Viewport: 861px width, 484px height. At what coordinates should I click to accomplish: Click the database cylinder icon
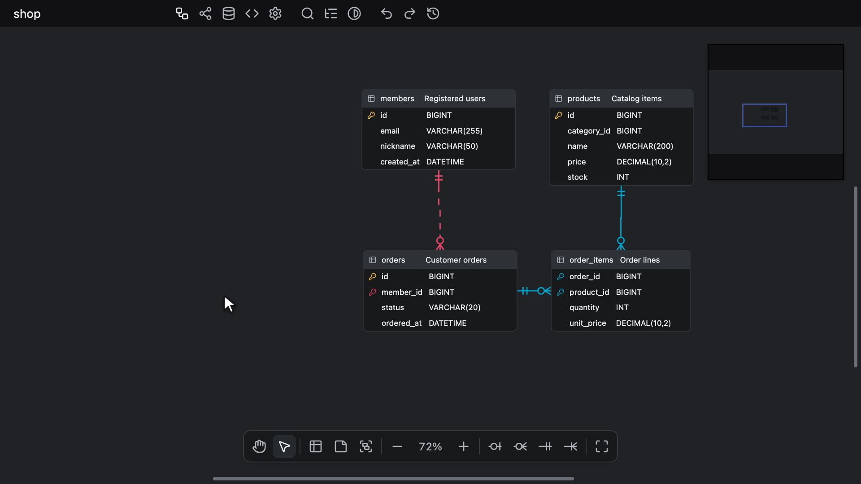229,13
